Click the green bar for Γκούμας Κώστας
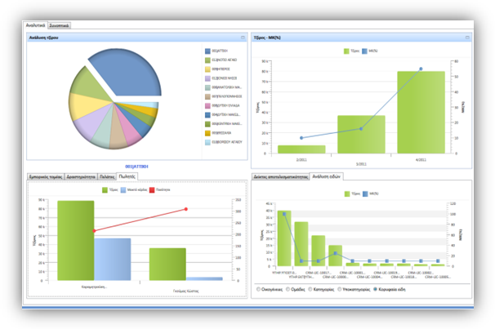Image resolution: width=495 pixels, height=329 pixels. (167, 265)
